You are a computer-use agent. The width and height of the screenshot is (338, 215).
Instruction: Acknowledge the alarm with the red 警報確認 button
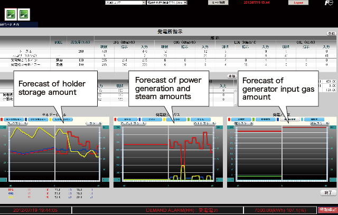[x=328, y=210]
